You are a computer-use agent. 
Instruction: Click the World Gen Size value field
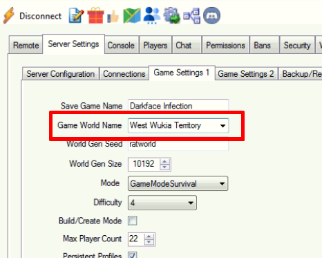pyautogui.click(x=144, y=164)
